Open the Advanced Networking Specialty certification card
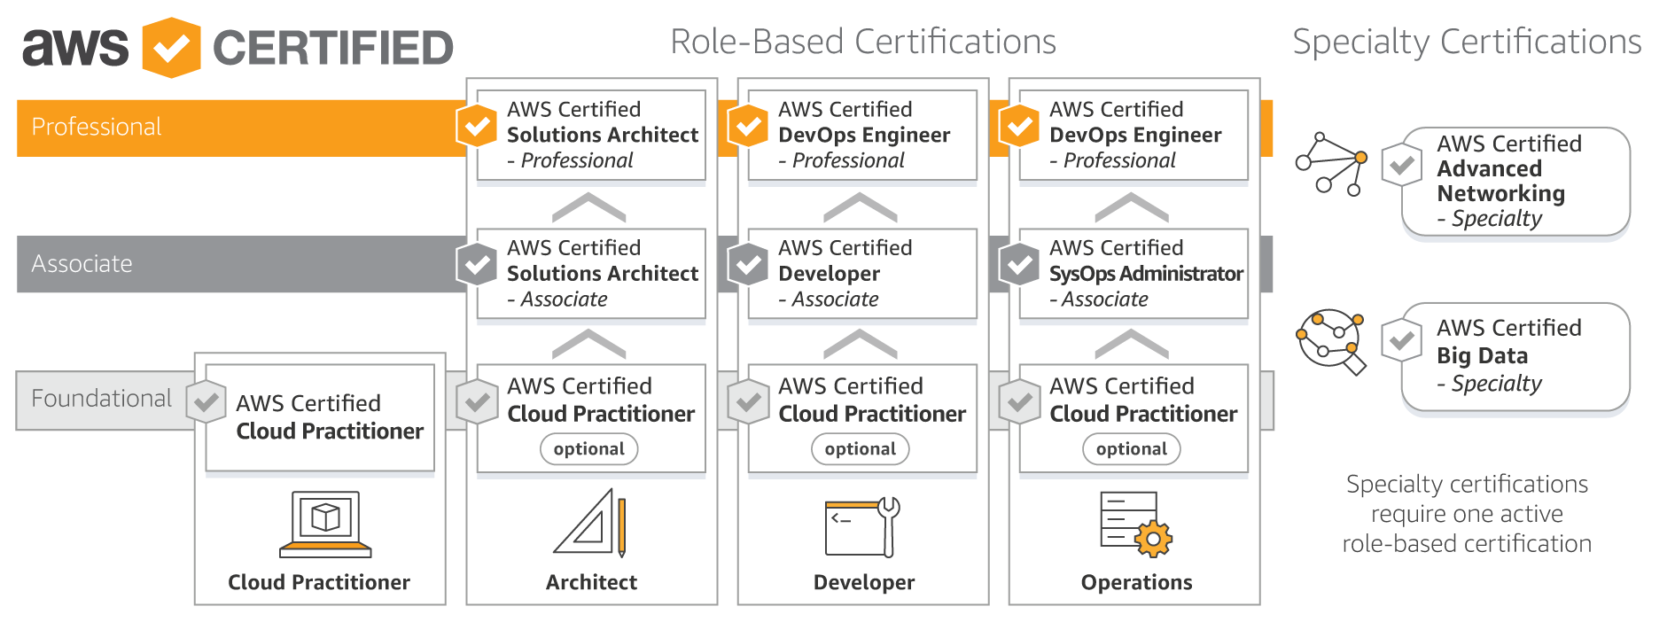1675x622 pixels. pyautogui.click(x=1515, y=182)
